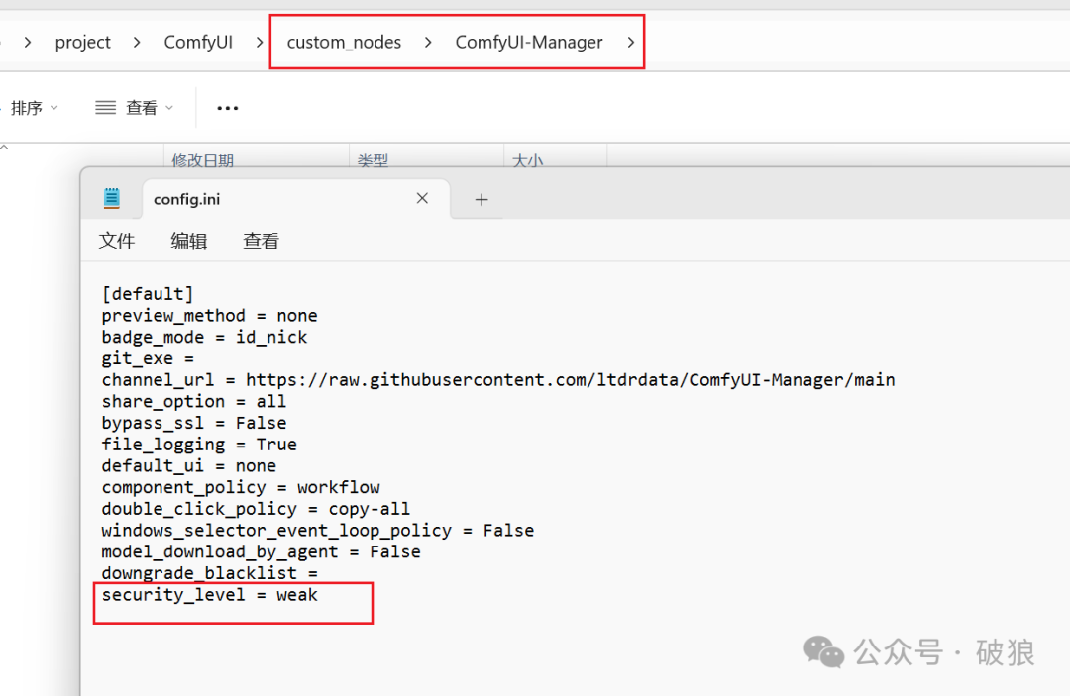Click the bypass_ssl = False line
Viewport: 1070px width, 696px height.
(x=194, y=423)
